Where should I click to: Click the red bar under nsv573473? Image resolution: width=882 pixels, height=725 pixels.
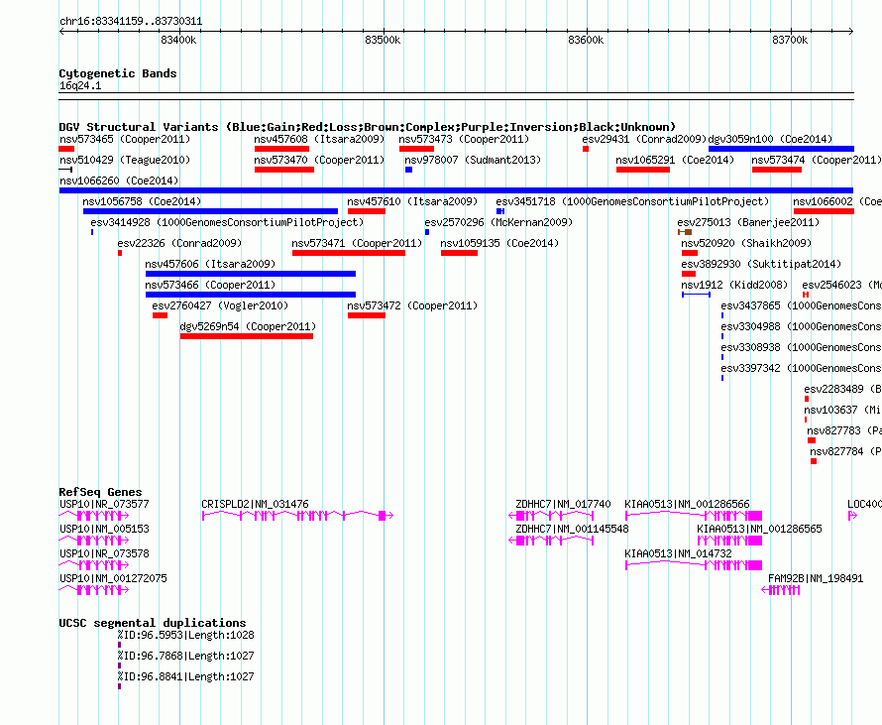click(416, 149)
